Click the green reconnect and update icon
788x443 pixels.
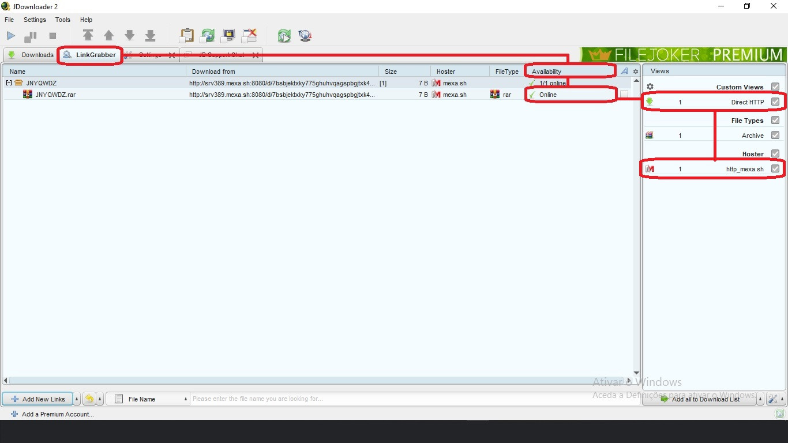point(284,36)
